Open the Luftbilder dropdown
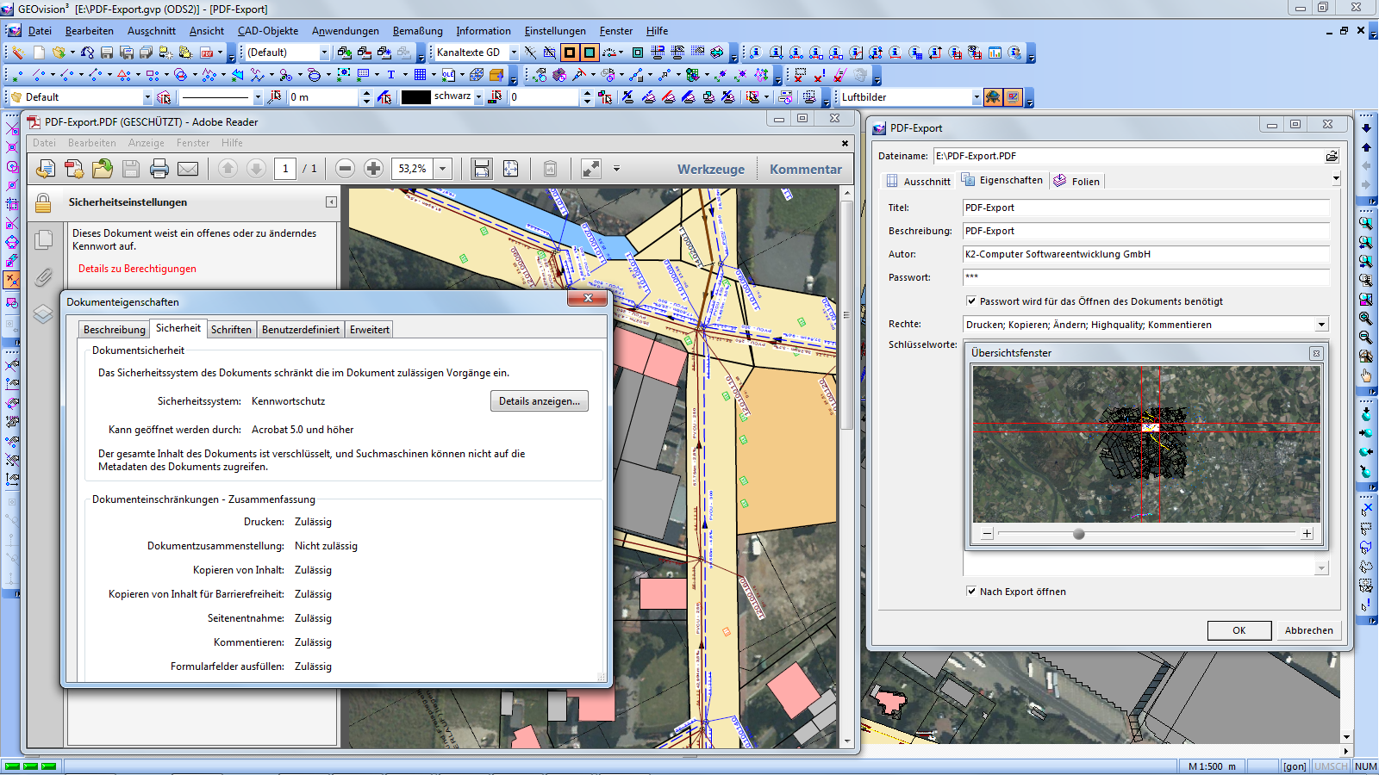The height and width of the screenshot is (775, 1379). 977,97
